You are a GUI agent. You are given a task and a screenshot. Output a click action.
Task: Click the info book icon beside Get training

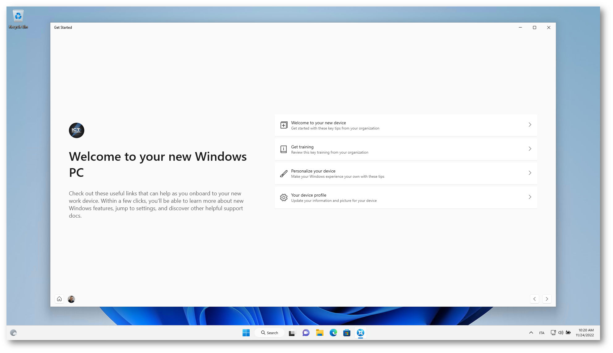click(284, 149)
